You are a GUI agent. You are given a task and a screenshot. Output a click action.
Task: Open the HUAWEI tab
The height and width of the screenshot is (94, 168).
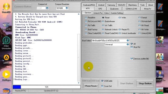pyautogui.click(x=122, y=5)
